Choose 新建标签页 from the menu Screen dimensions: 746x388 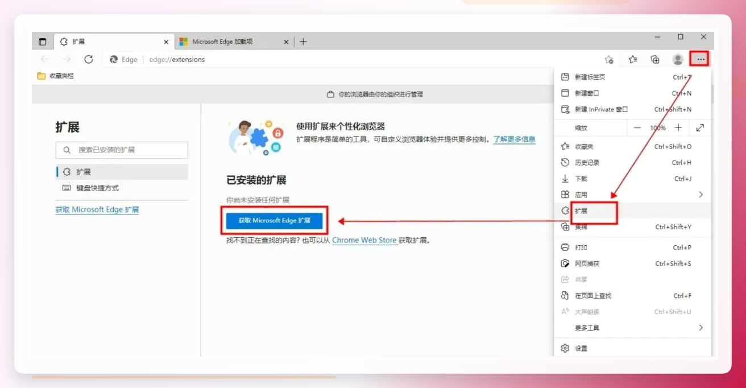tap(632, 77)
